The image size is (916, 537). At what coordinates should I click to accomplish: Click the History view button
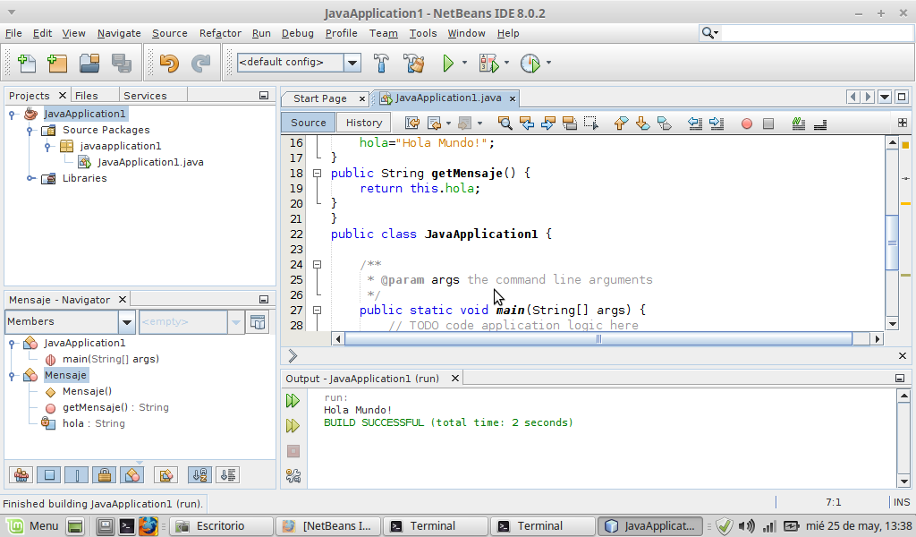tap(364, 123)
